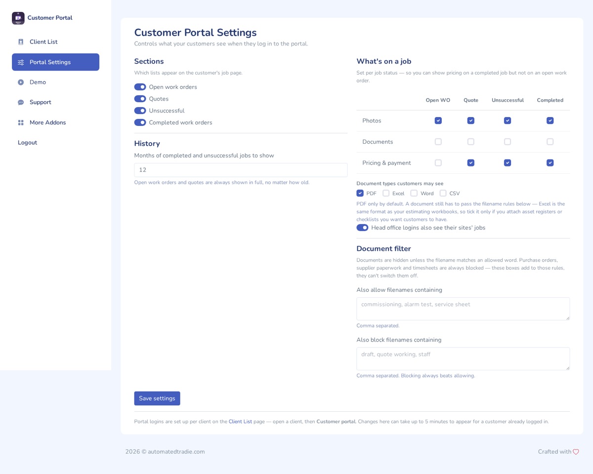Click the History section heading

pyautogui.click(x=147, y=144)
